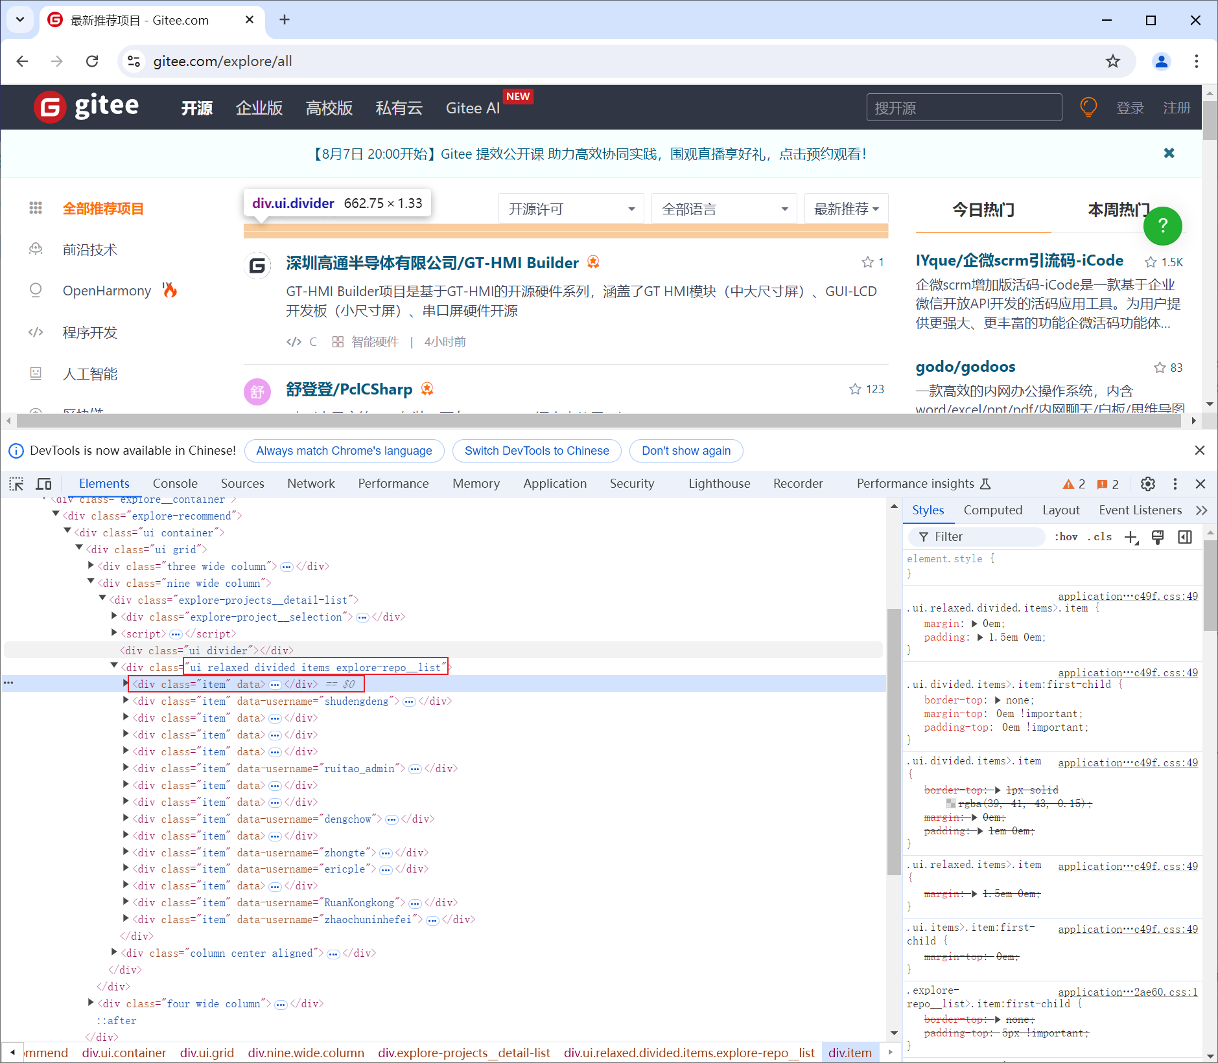Close the DevTools language notice bar
This screenshot has width=1218, height=1063.
pos(1200,450)
